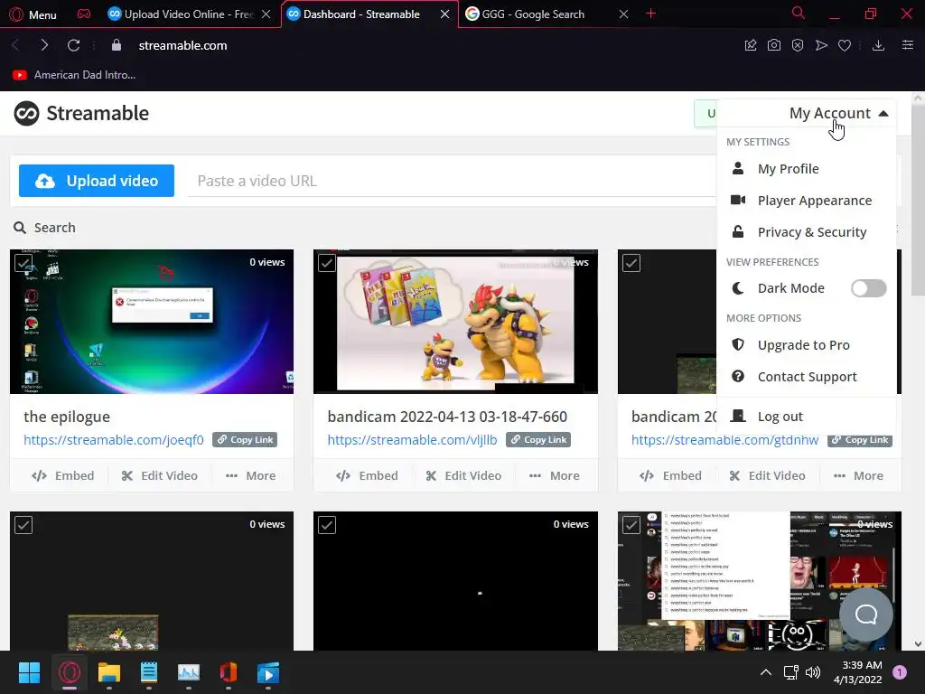Click Embed for bandicam 03-18-47-660
This screenshot has width=925, height=694.
click(x=367, y=475)
